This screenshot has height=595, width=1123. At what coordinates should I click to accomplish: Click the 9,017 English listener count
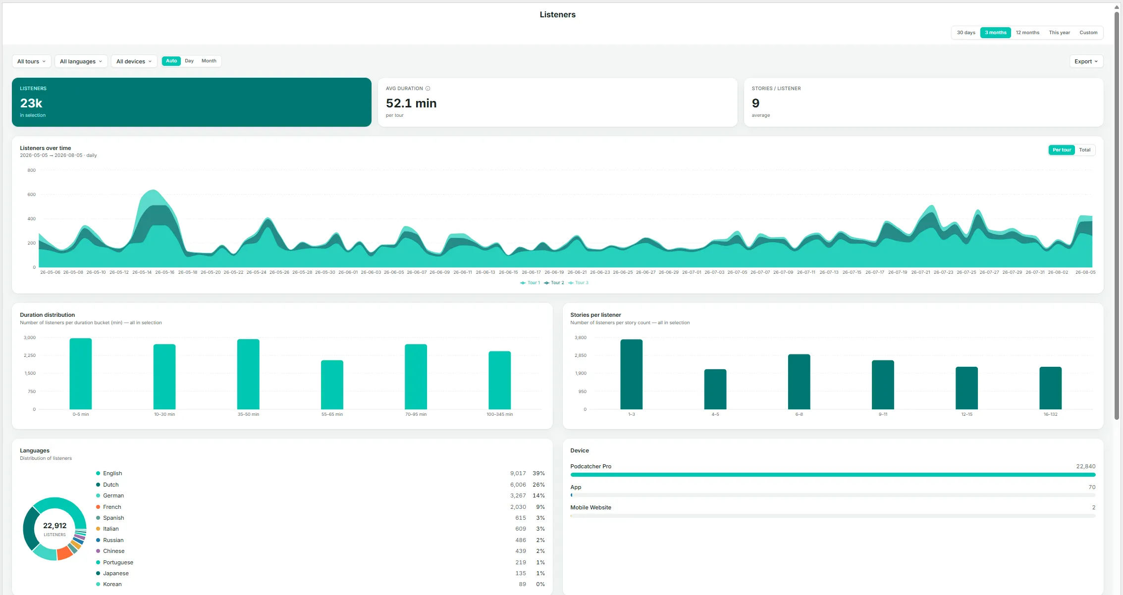pyautogui.click(x=518, y=473)
